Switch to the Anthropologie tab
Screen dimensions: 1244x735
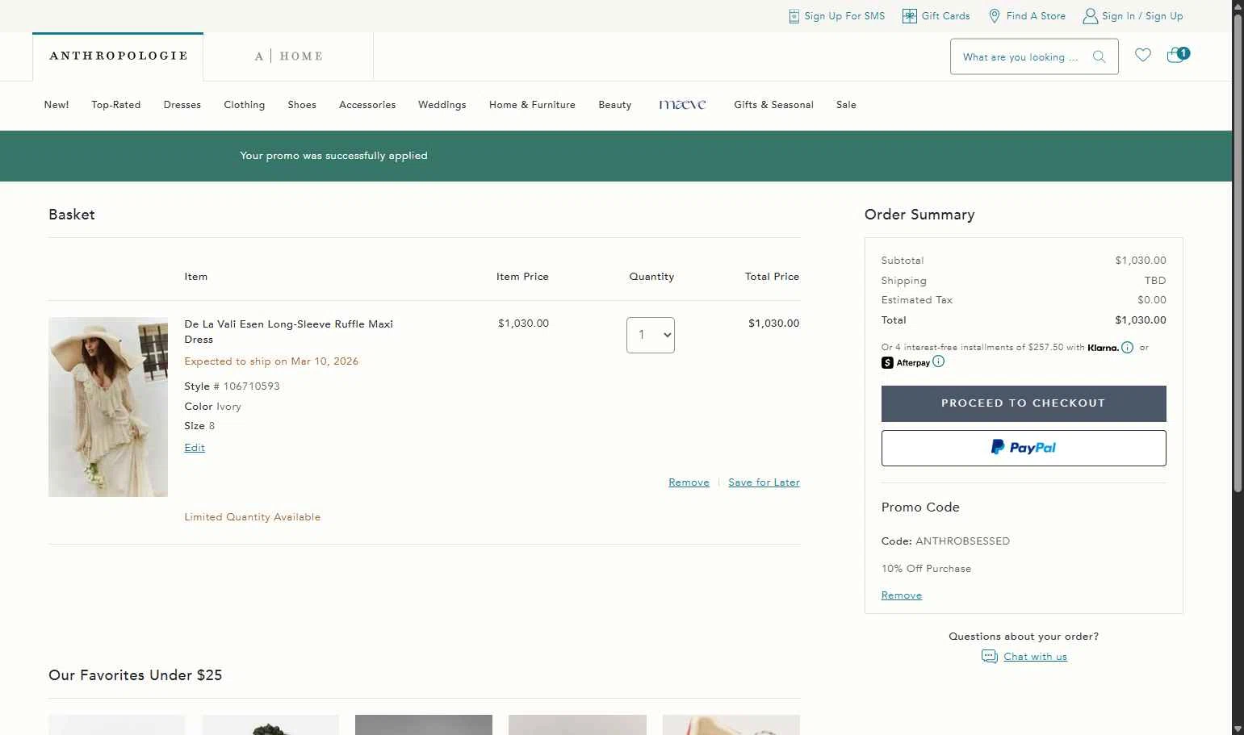[118, 56]
